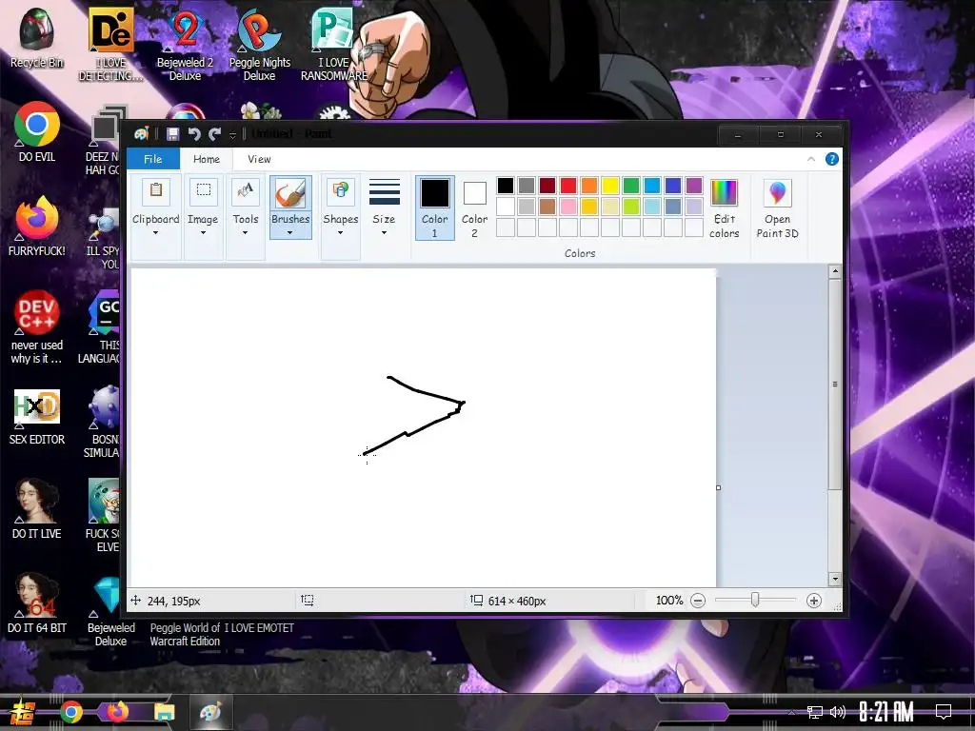Switch to the View tab
Viewport: 975px width, 731px height.
click(259, 159)
